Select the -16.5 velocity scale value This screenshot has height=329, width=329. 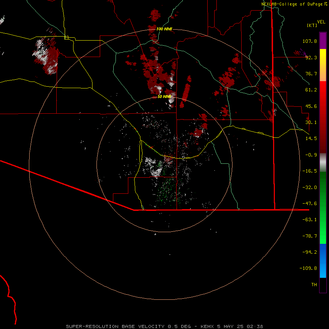click(x=310, y=171)
